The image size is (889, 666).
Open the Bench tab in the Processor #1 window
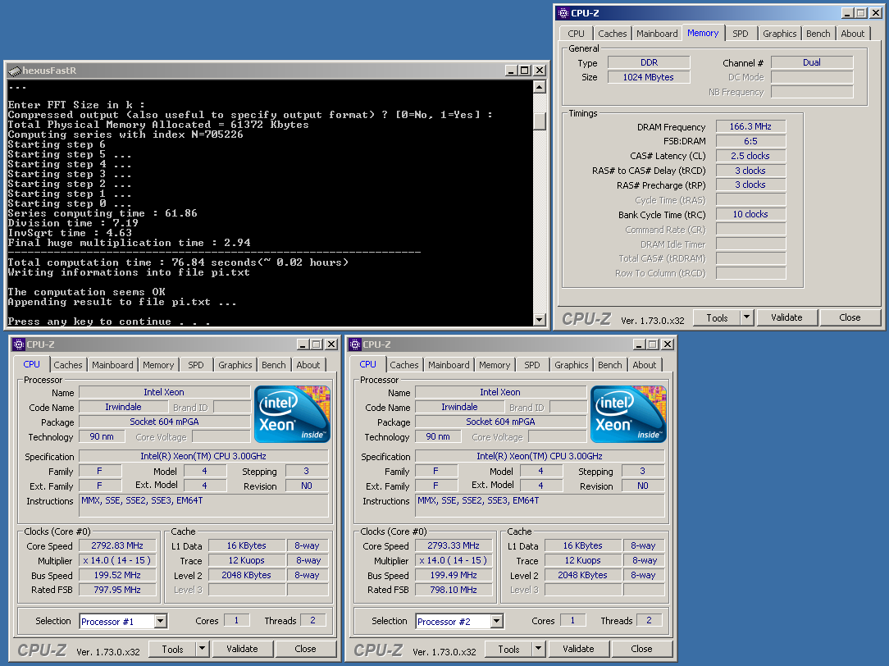[273, 365]
